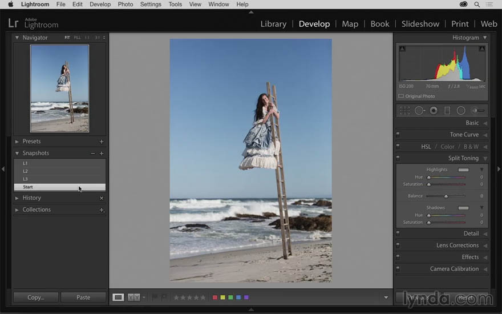
Task: Add new collection with plus icon
Action: (102, 210)
